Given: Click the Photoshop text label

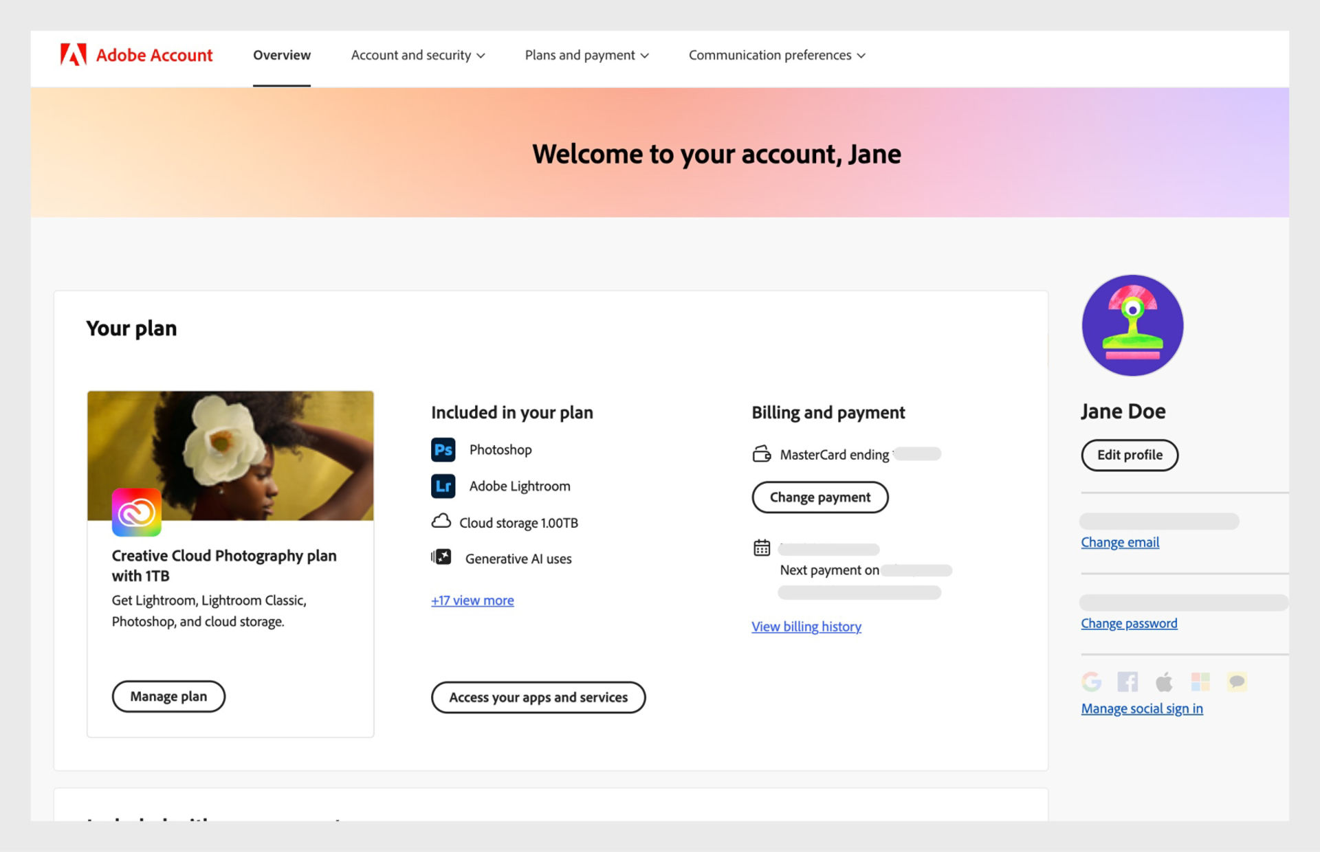Looking at the screenshot, I should 500,450.
